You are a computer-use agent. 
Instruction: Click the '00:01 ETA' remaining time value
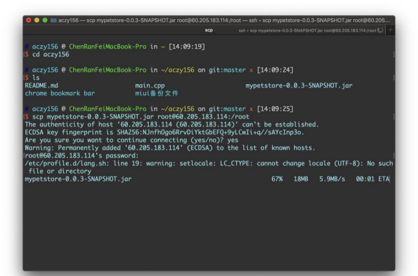pyautogui.click(x=373, y=179)
